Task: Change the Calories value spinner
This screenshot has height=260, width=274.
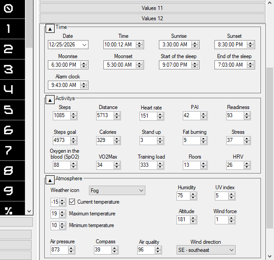Action: coord(117,141)
